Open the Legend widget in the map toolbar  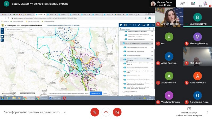point(121,25)
